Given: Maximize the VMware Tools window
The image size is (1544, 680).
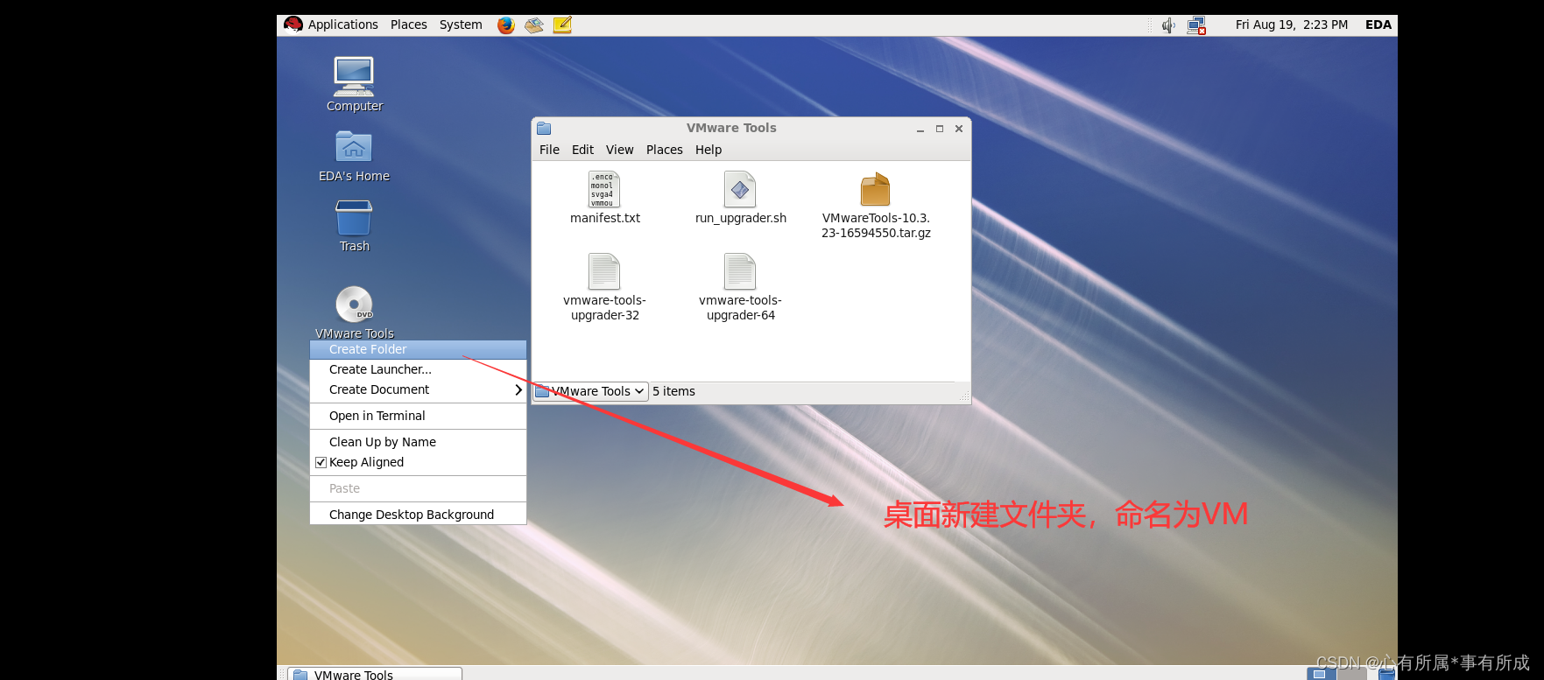Looking at the screenshot, I should tap(940, 129).
